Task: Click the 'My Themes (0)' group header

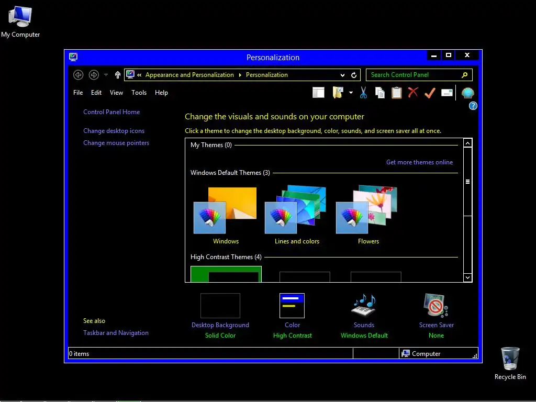Action: [x=211, y=145]
